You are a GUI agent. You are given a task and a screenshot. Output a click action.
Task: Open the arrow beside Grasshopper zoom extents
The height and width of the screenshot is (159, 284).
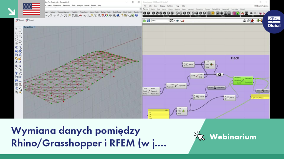(x=174, y=21)
